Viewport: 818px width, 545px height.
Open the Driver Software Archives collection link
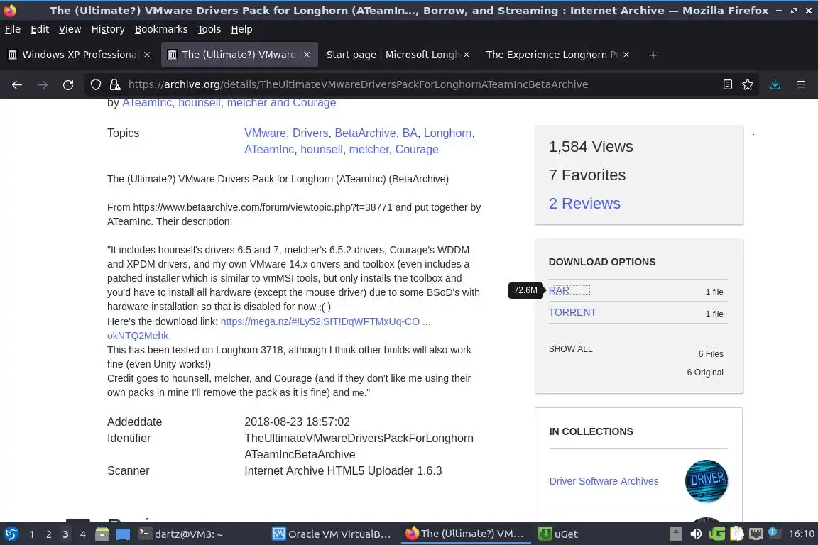(604, 481)
